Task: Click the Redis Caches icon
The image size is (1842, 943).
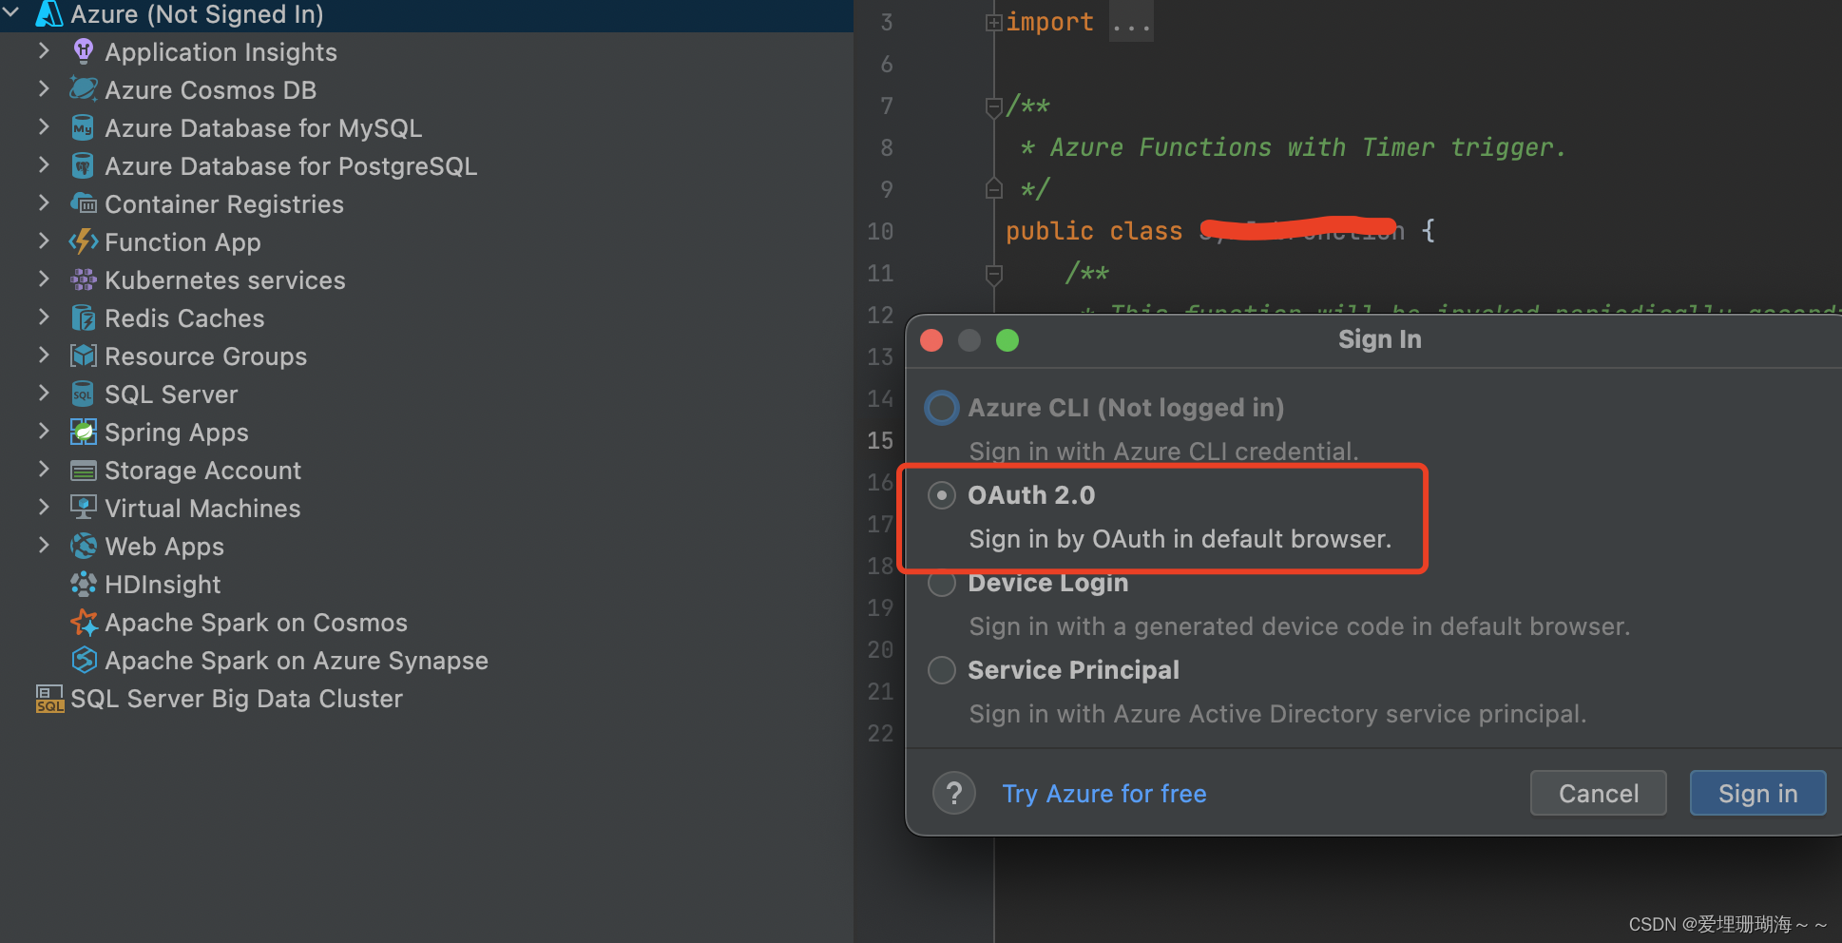Action: [84, 318]
